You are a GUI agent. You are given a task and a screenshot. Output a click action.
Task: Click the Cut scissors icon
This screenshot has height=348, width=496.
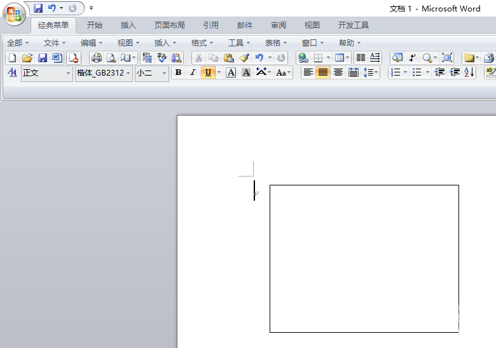pyautogui.click(x=198, y=58)
